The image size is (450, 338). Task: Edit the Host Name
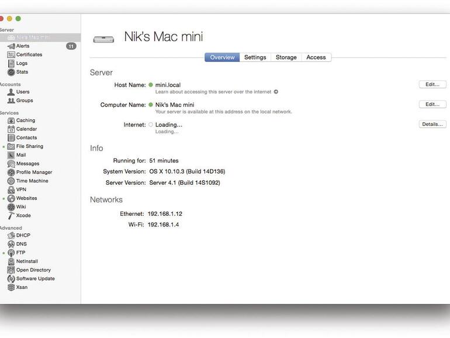[x=432, y=84]
